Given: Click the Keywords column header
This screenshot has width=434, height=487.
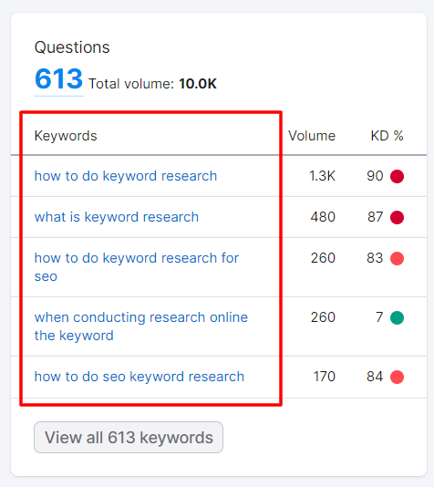Looking at the screenshot, I should pyautogui.click(x=66, y=136).
